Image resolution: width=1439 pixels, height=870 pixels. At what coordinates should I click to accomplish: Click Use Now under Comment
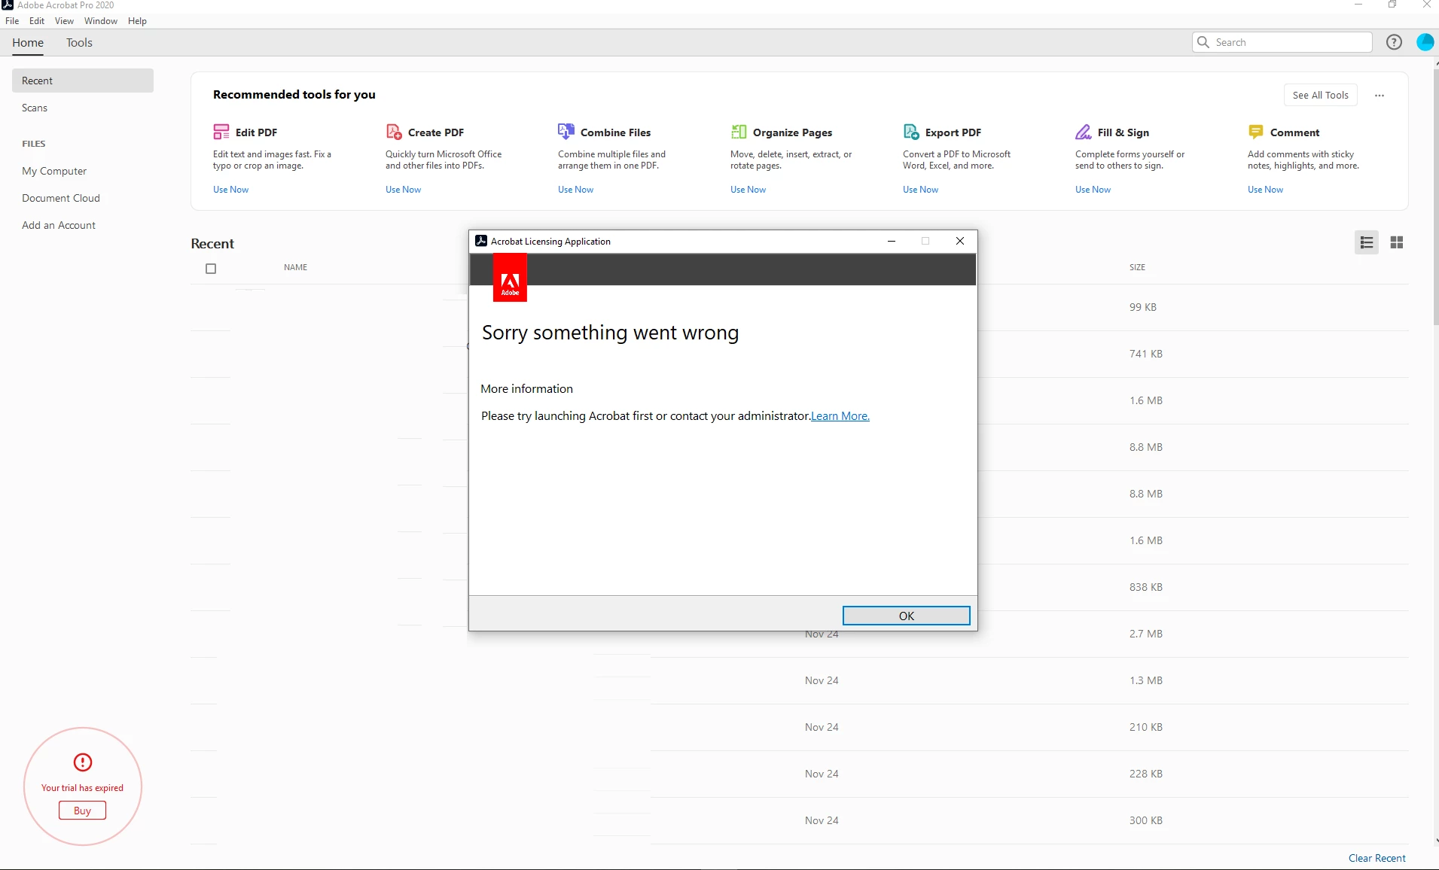[1265, 190]
